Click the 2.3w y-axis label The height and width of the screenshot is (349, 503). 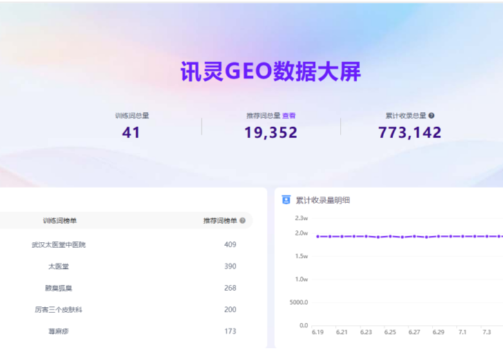click(x=301, y=218)
